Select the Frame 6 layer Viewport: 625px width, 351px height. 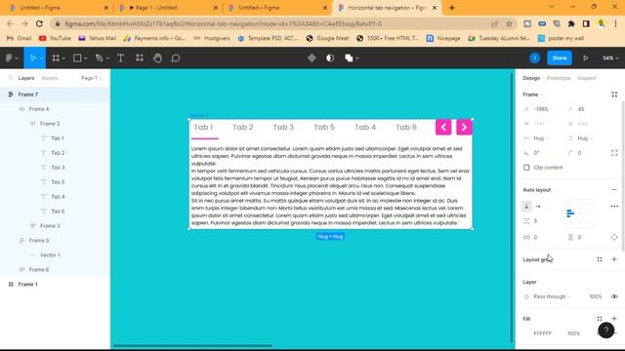pyautogui.click(x=55, y=269)
